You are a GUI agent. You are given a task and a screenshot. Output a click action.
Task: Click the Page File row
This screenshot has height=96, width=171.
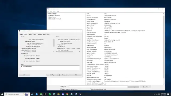click(x=125, y=75)
